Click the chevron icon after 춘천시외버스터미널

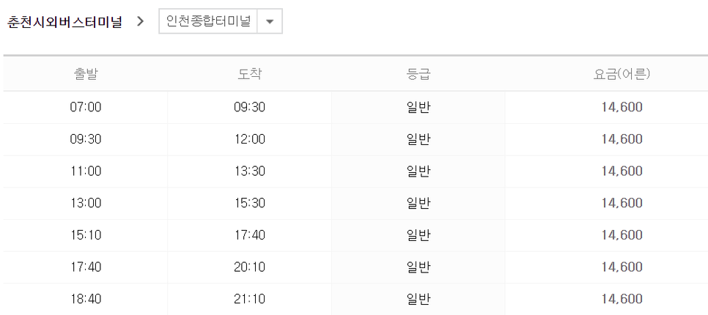click(x=140, y=21)
